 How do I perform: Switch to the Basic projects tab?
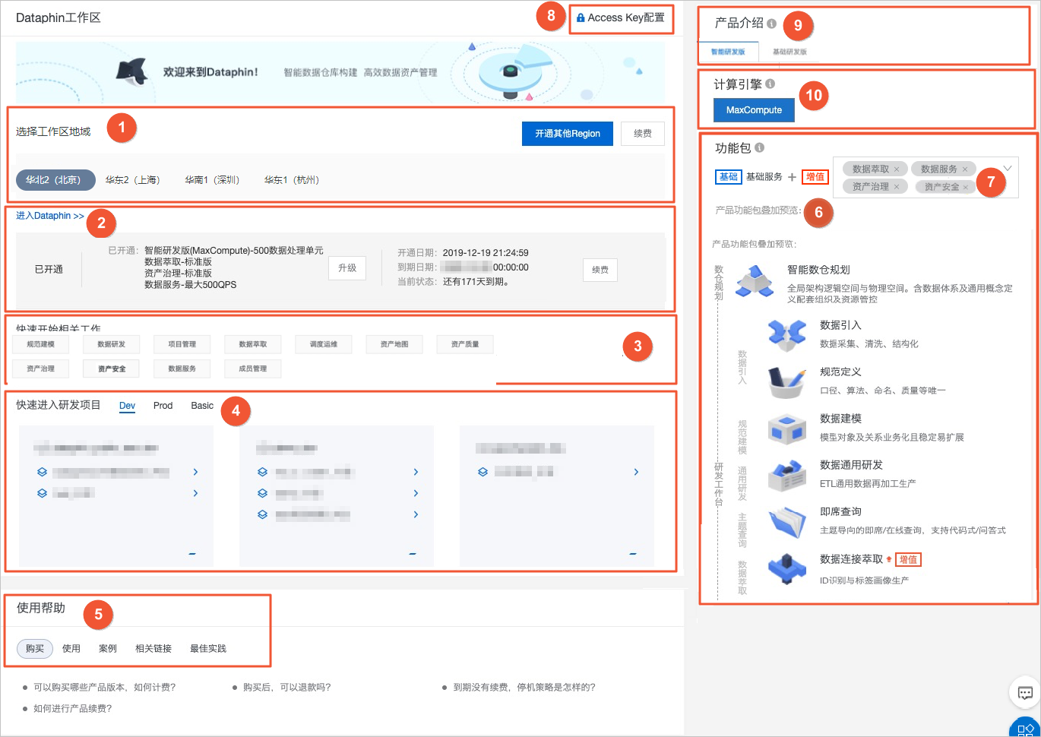pos(202,406)
